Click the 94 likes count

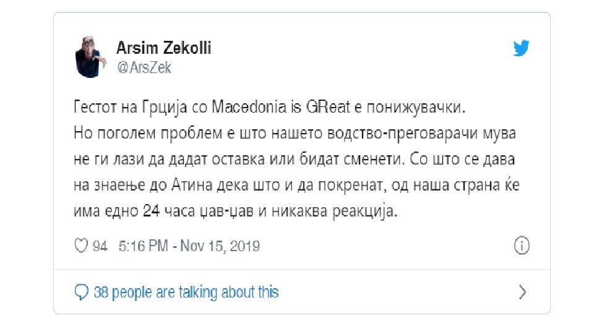100,246
